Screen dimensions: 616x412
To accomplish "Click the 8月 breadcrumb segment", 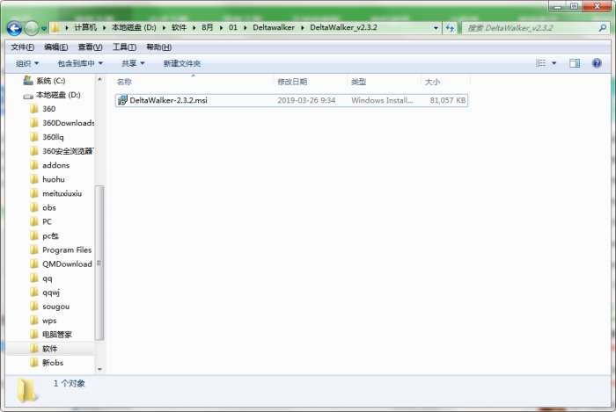I will [x=207, y=27].
